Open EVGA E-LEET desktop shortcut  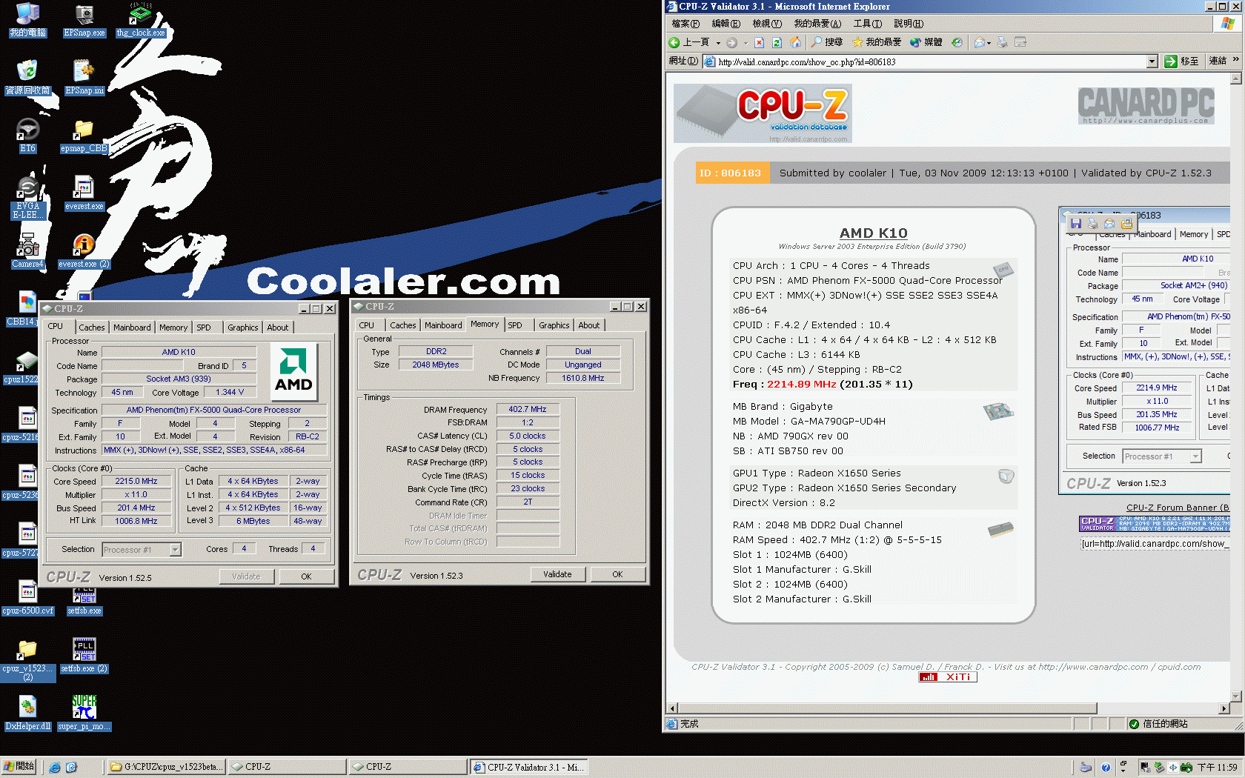point(28,198)
